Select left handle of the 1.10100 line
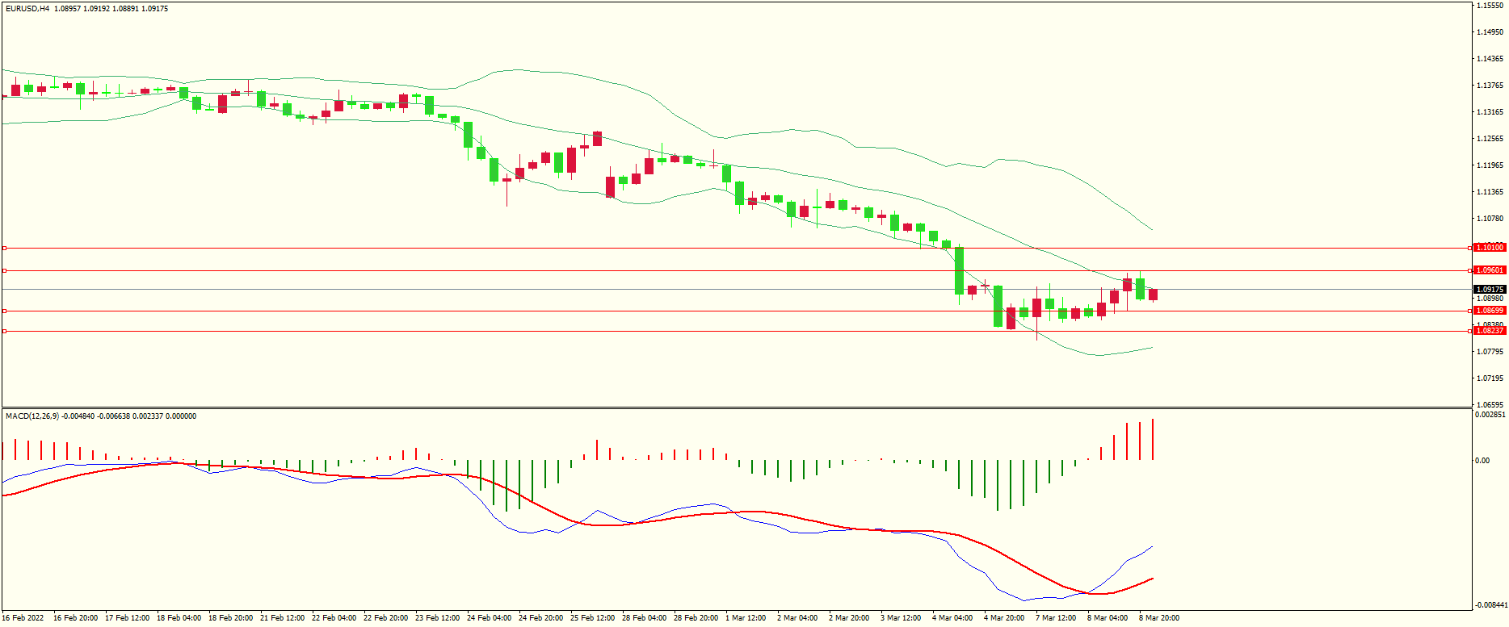The image size is (1509, 627). pos(4,248)
